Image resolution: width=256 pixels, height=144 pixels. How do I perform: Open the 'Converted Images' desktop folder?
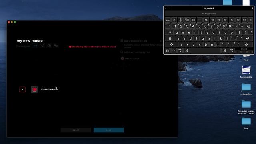[x=246, y=108]
